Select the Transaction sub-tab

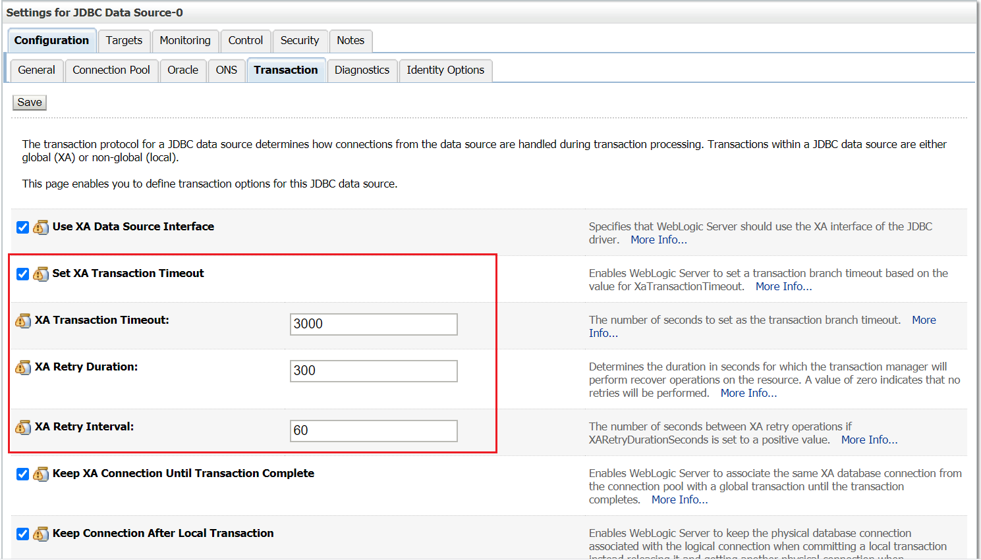286,70
